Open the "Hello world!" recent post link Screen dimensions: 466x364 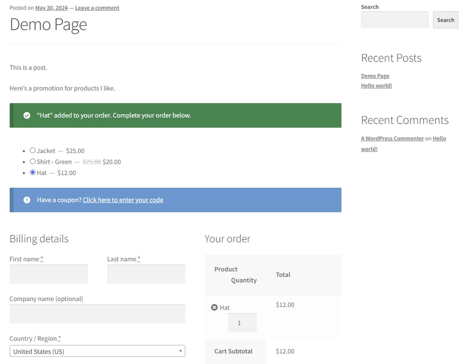(376, 85)
